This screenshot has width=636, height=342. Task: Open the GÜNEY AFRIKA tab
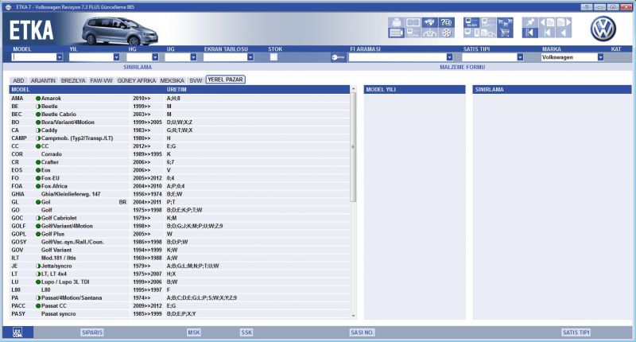pos(136,80)
